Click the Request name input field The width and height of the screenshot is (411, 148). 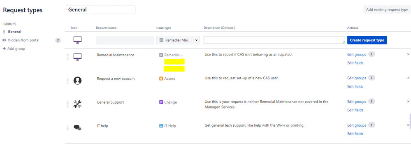coord(125,40)
